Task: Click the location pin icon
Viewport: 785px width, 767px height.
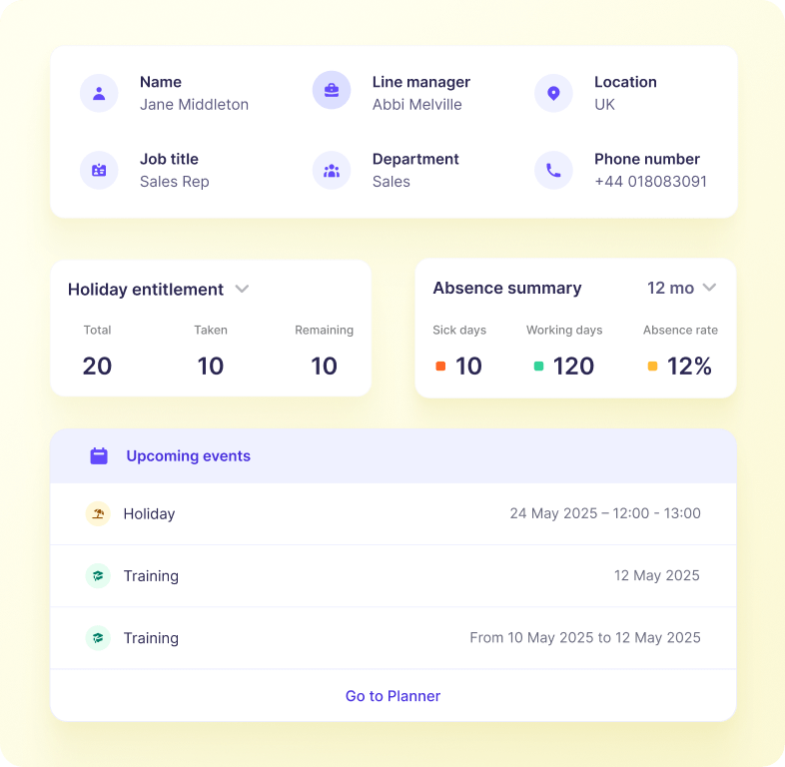Action: 553,93
